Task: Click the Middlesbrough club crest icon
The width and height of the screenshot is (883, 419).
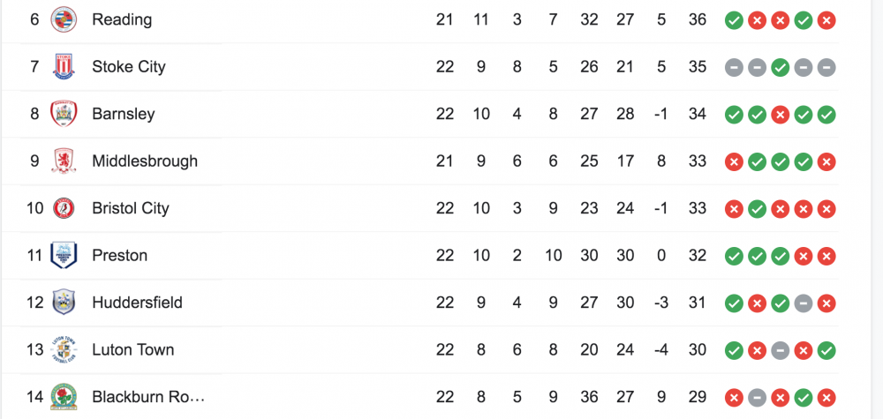Action: 64,161
